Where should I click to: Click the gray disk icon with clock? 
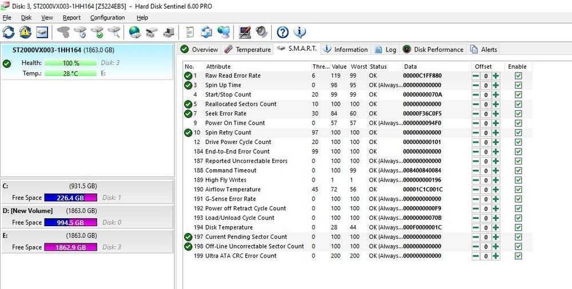pos(80,32)
